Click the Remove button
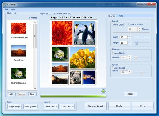 point(22,94)
